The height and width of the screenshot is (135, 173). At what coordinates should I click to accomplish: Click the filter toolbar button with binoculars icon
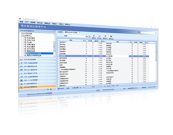[94, 37]
